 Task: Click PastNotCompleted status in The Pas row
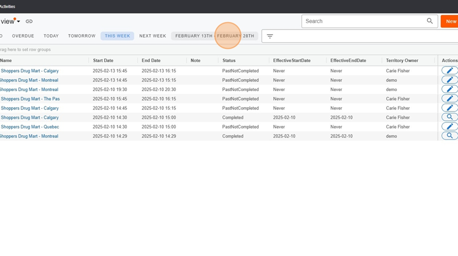[240, 99]
